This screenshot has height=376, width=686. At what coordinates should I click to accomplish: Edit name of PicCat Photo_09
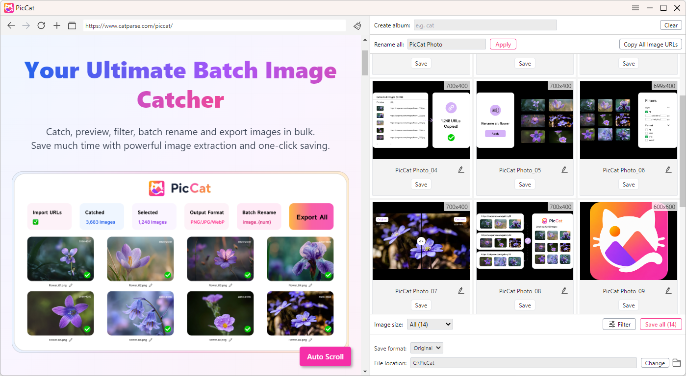pos(668,291)
